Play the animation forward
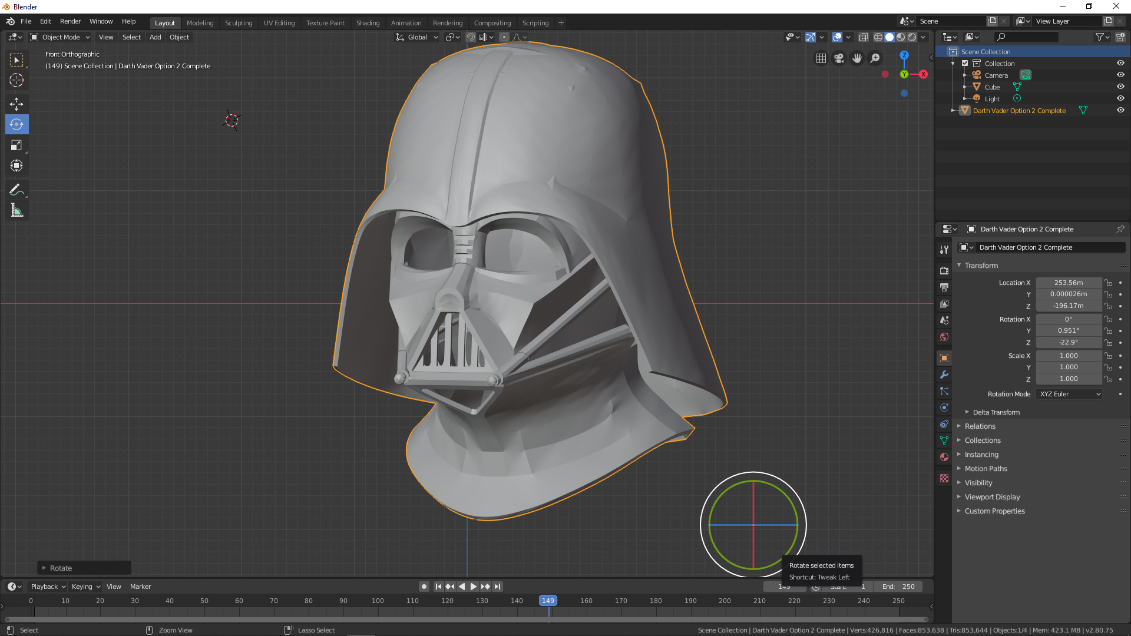Image resolution: width=1131 pixels, height=636 pixels. point(474,587)
